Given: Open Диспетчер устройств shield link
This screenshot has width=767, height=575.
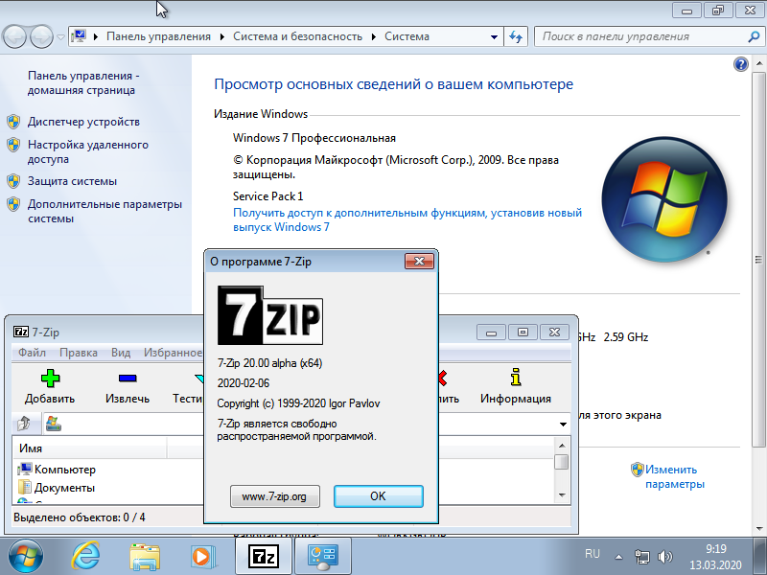Looking at the screenshot, I should pos(83,122).
